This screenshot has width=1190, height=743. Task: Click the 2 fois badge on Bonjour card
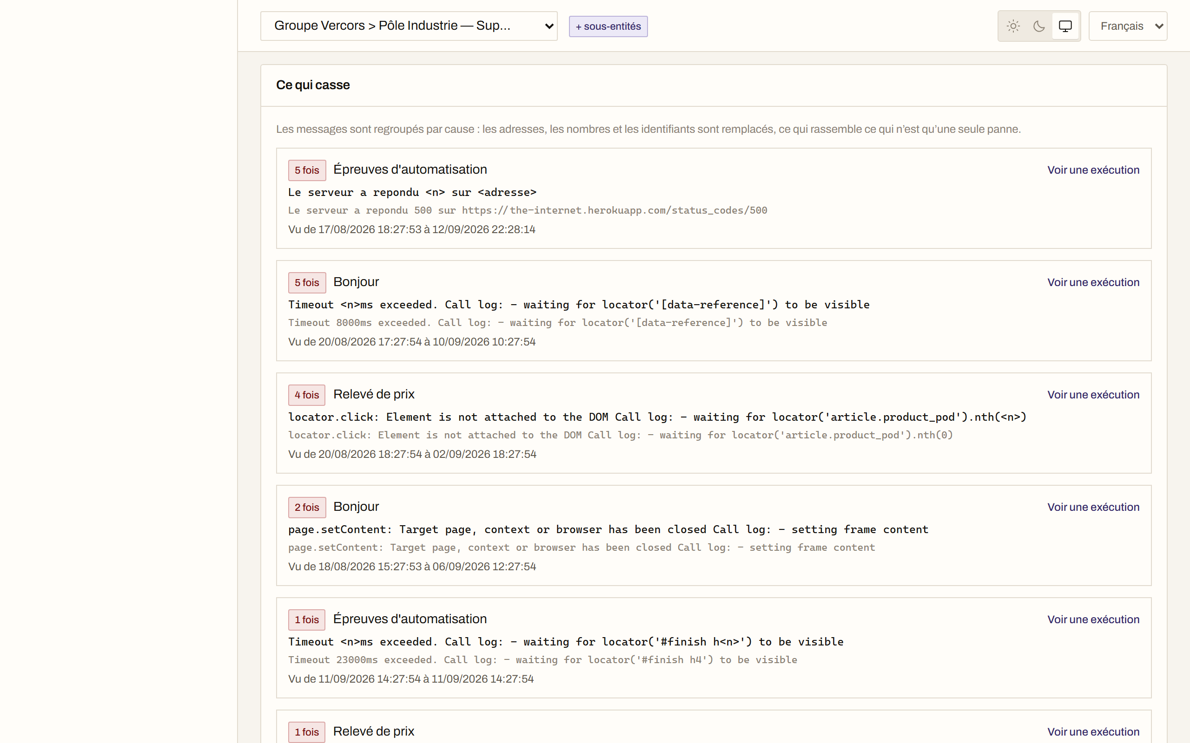coord(307,508)
